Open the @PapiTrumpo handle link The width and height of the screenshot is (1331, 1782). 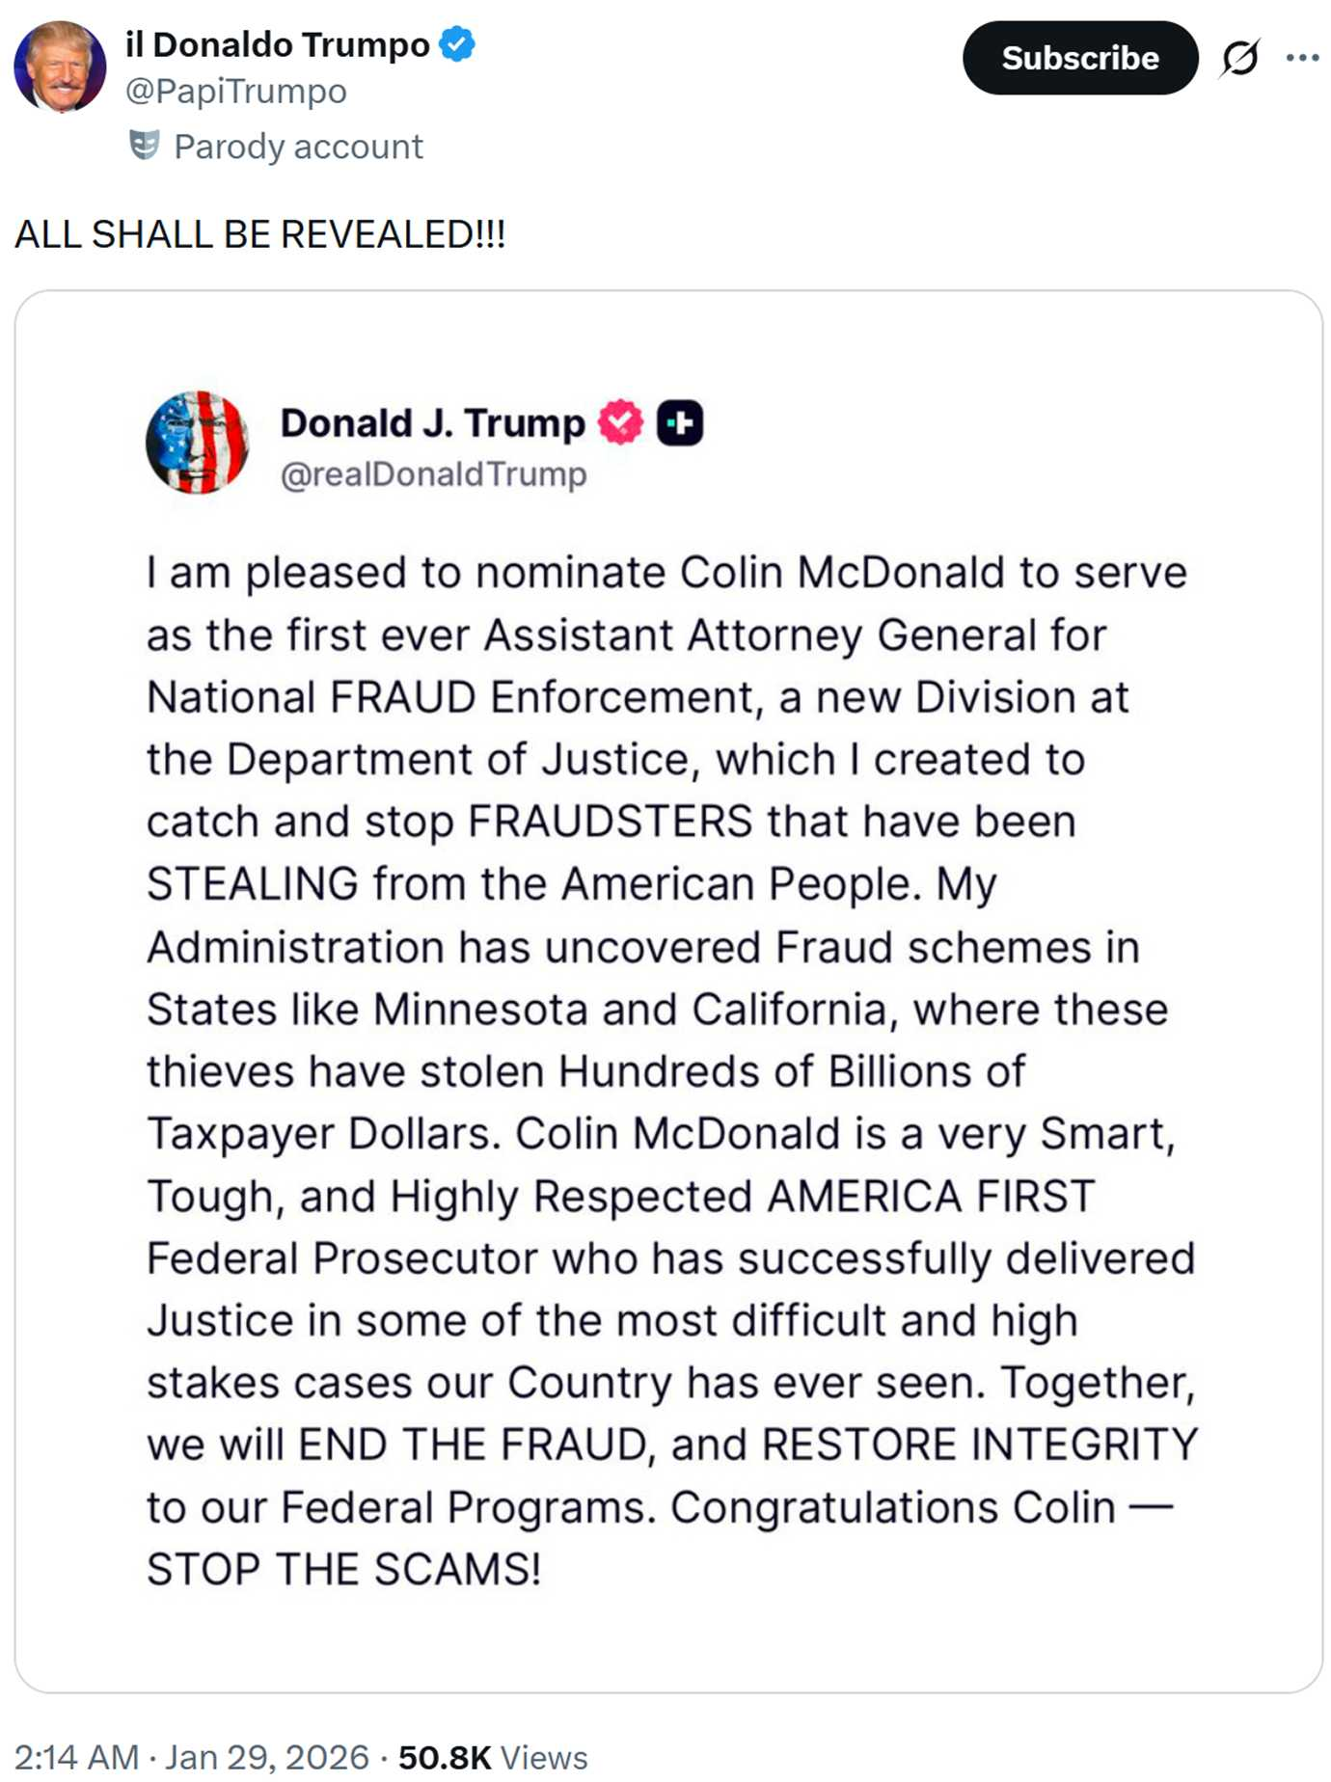(x=236, y=92)
